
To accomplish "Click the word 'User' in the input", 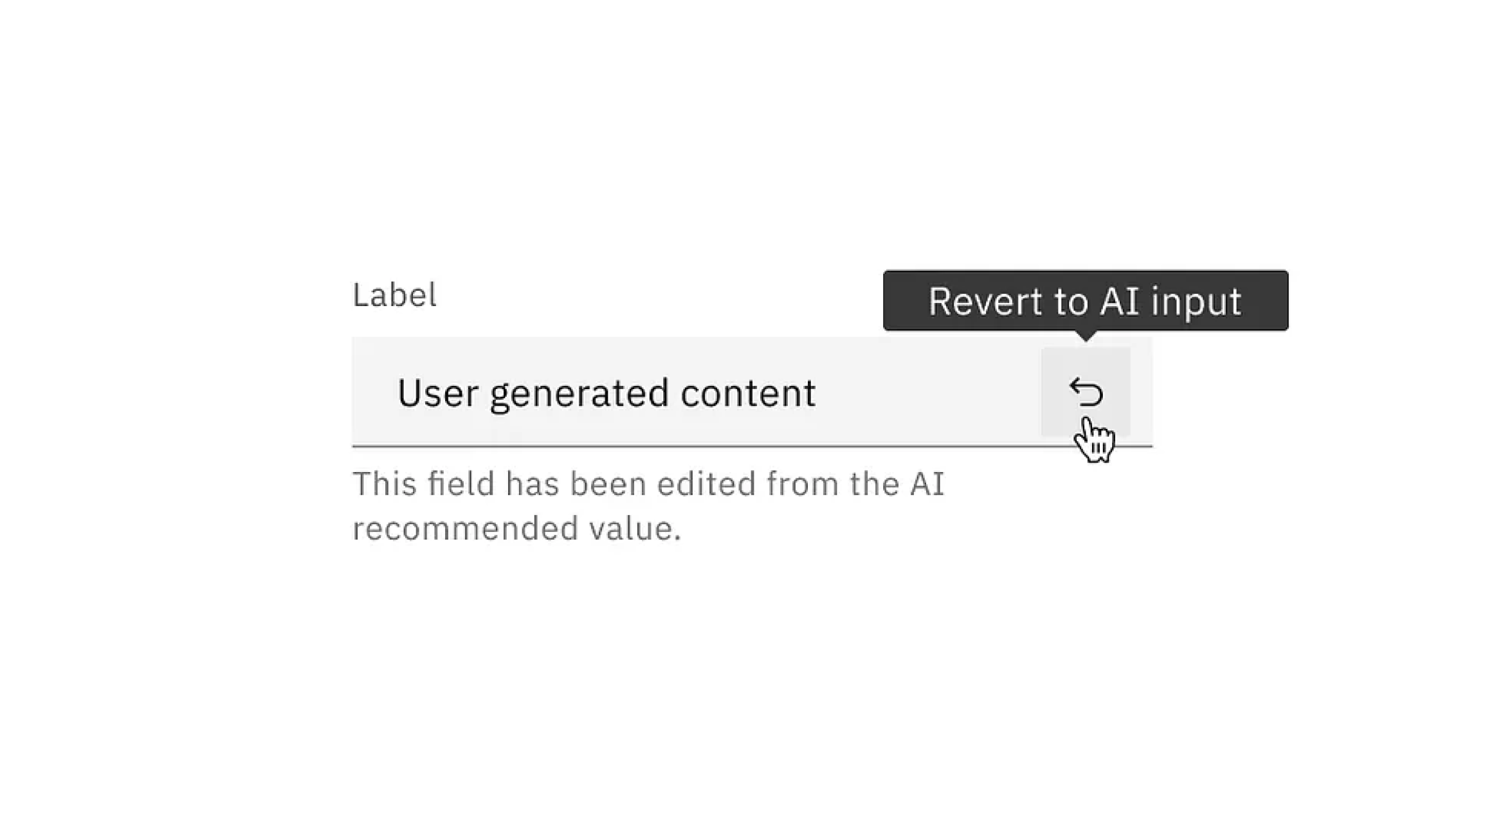I will click(x=437, y=393).
